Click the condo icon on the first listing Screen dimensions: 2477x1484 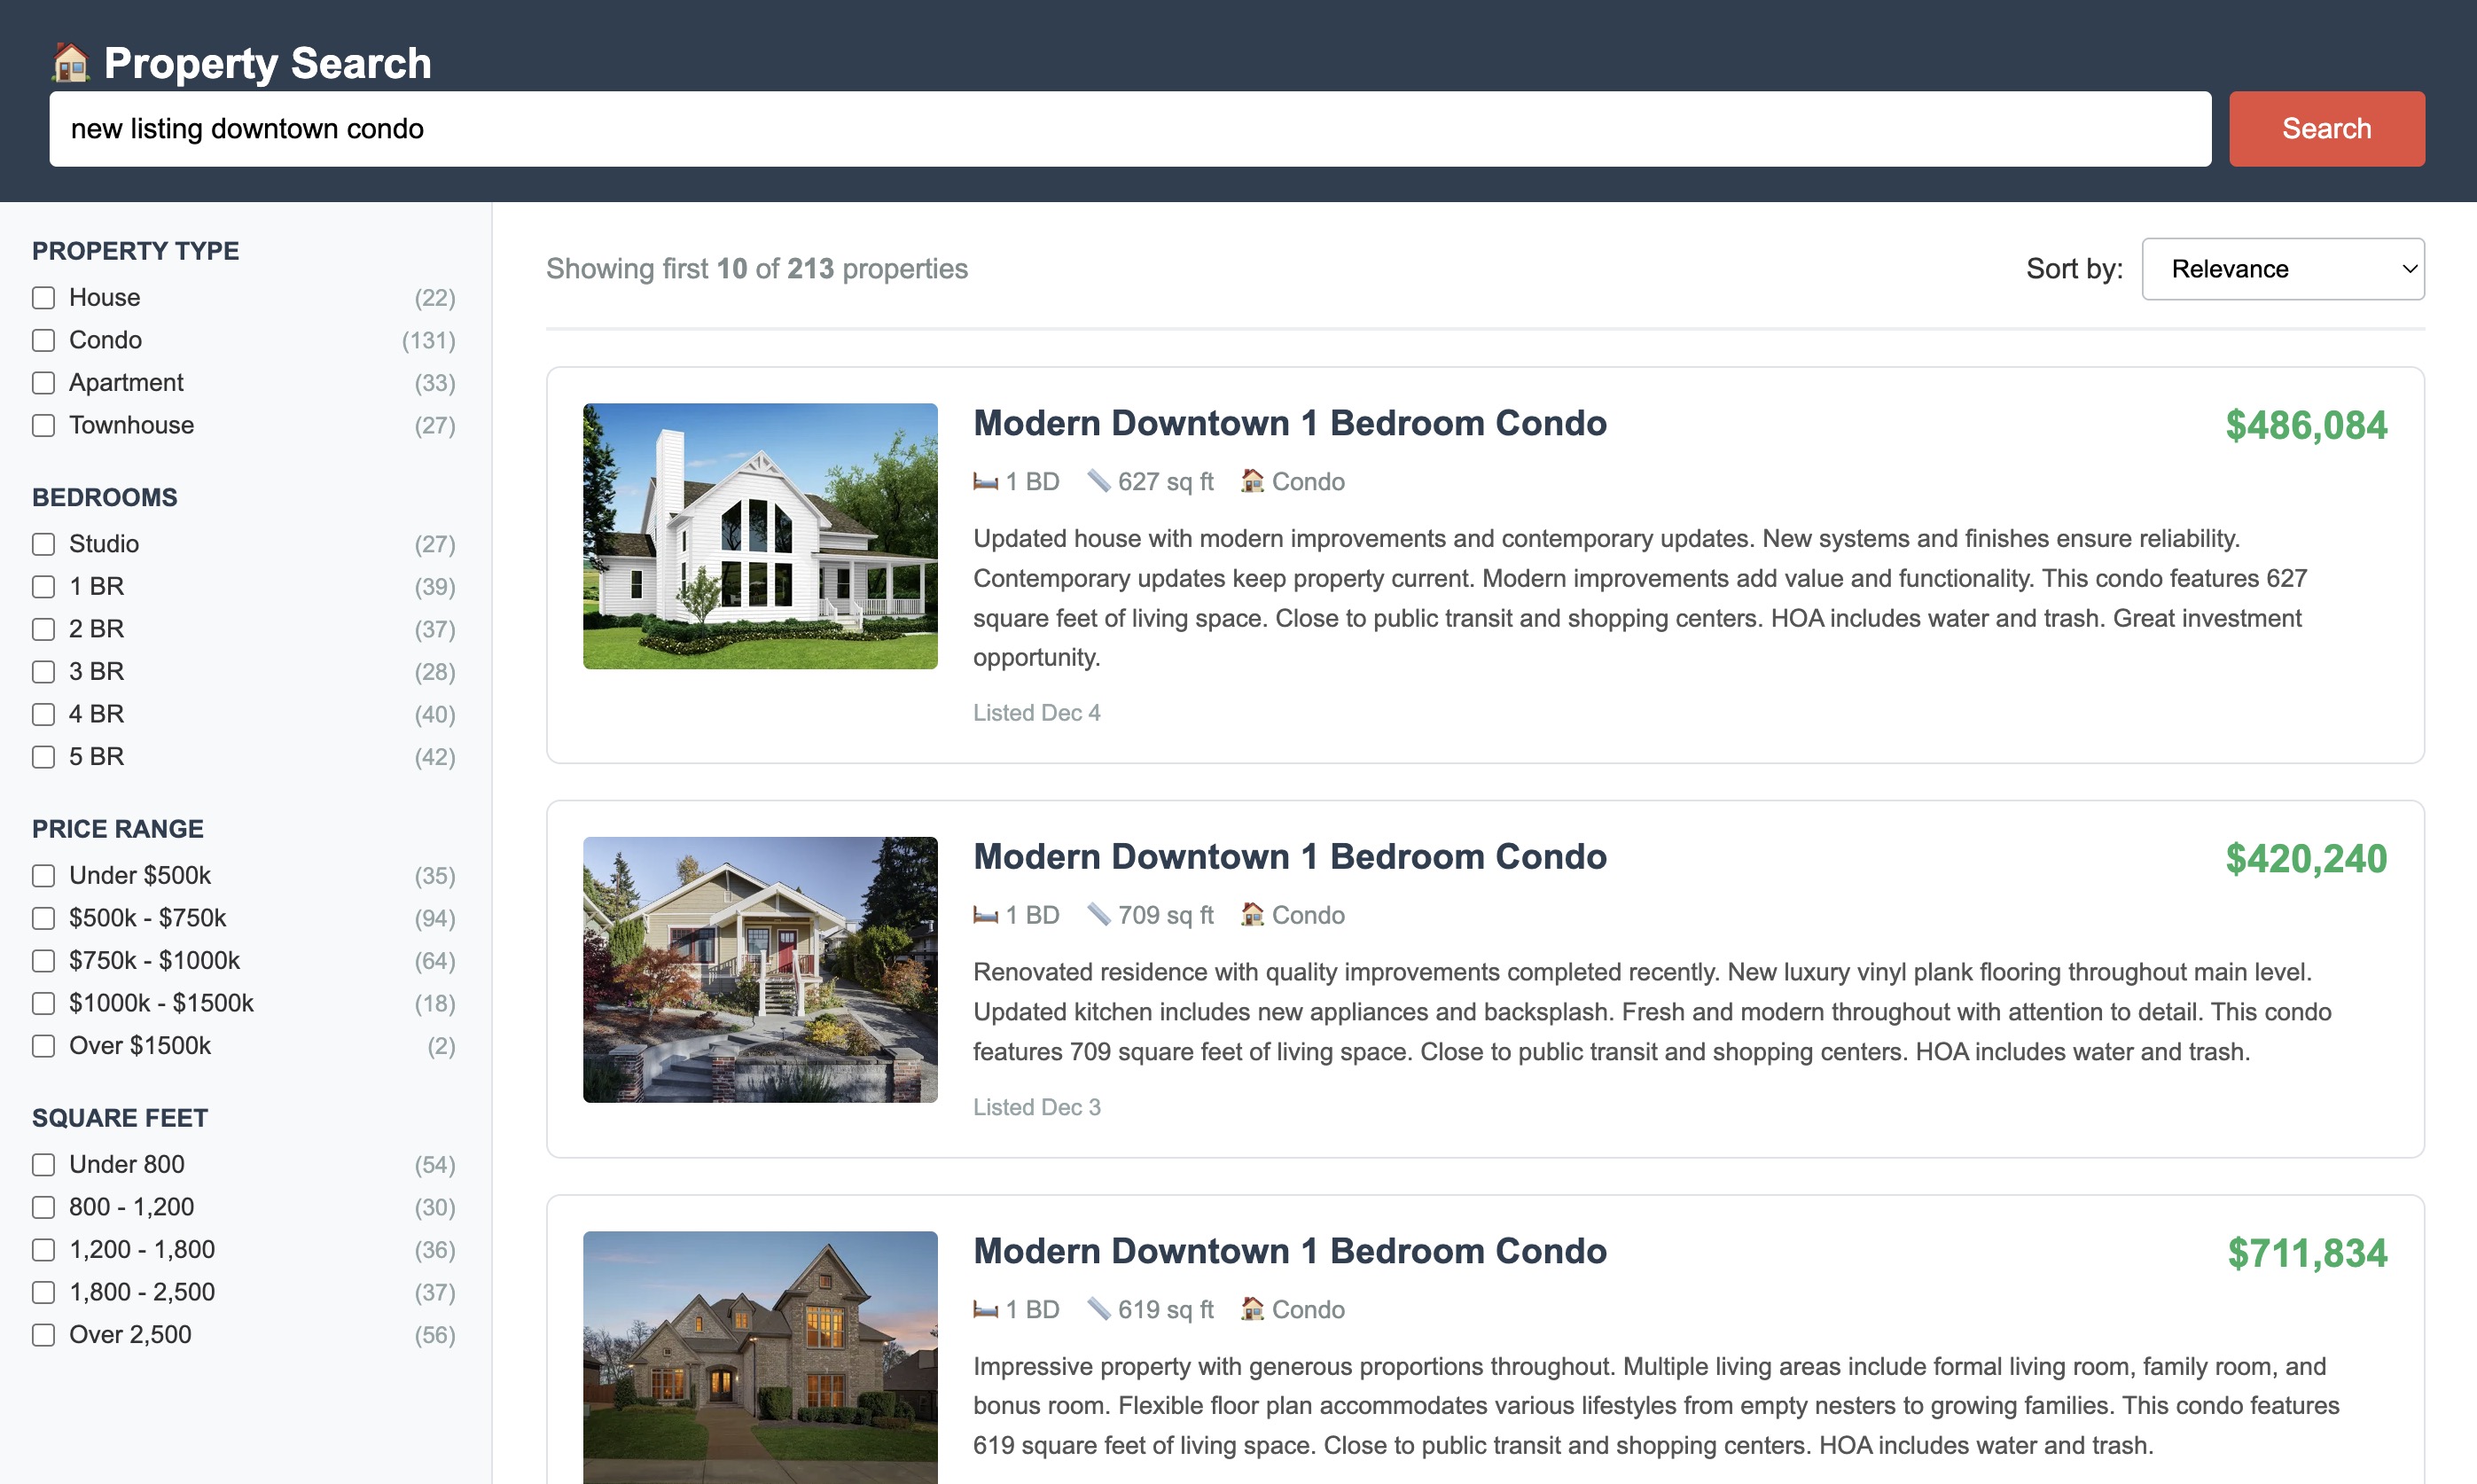click(1251, 481)
